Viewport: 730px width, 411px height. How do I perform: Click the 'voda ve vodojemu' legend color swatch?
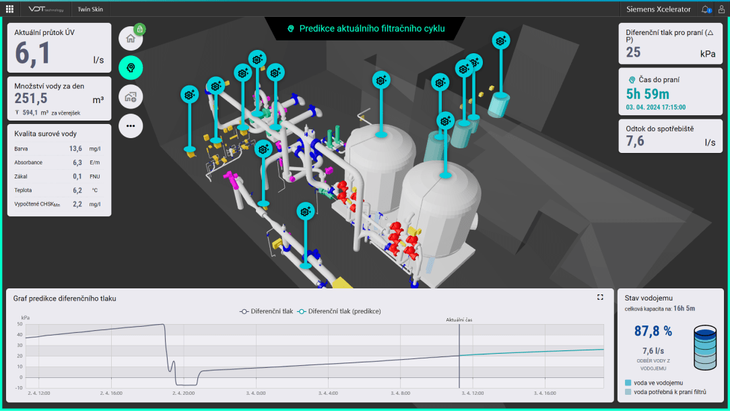tap(628, 382)
